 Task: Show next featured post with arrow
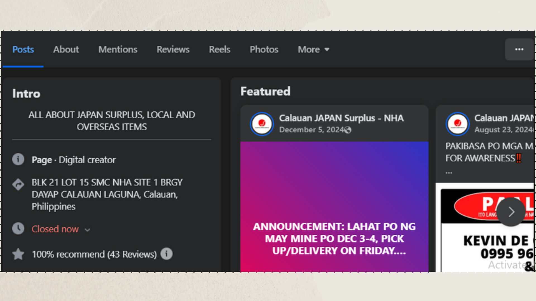[511, 212]
